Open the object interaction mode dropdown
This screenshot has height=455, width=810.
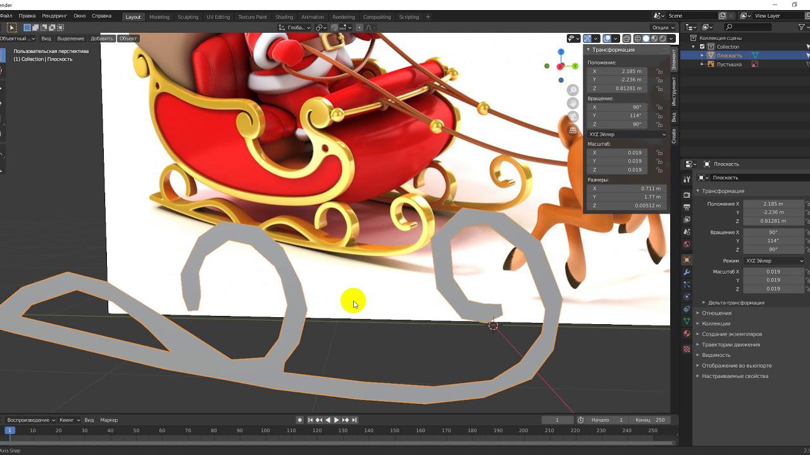[18, 39]
